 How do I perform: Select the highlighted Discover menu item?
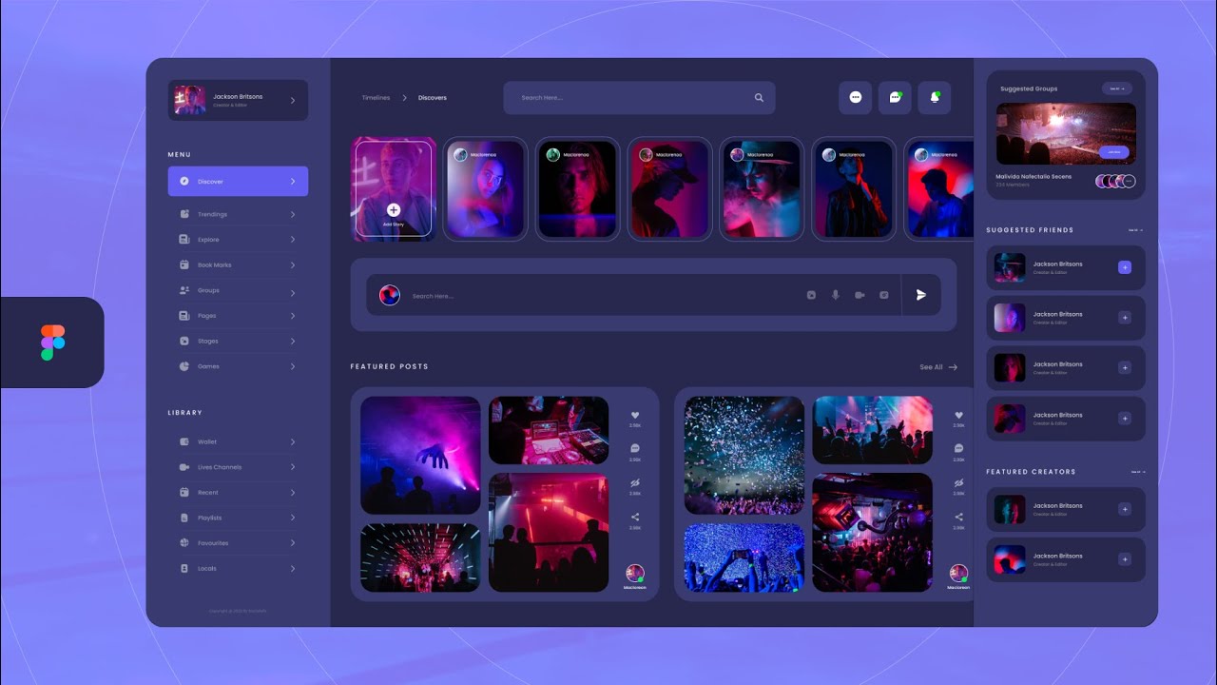238,181
